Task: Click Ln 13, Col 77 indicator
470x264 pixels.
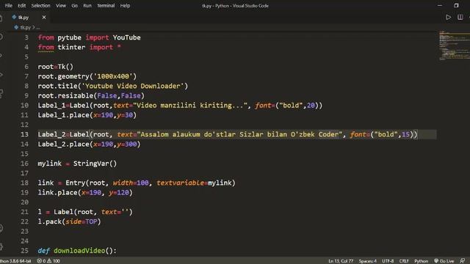Action: click(x=341, y=261)
